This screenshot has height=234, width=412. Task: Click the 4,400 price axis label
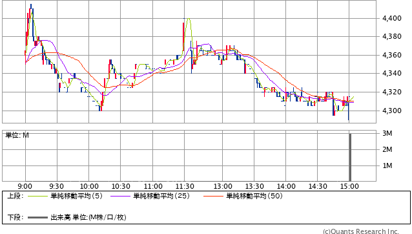(392, 18)
